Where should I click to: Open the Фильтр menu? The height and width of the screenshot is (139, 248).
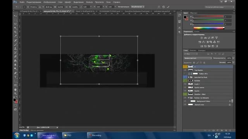tap(90, 2)
